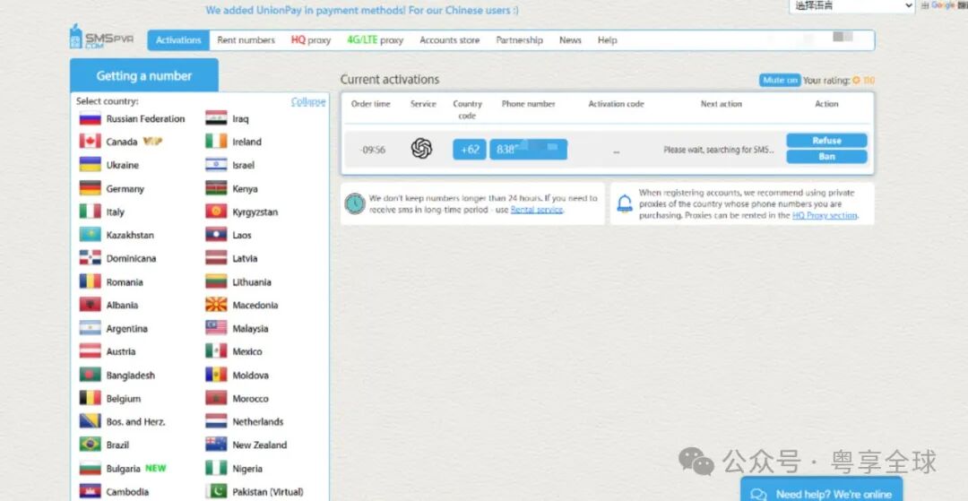Choose Moldova from country list
Image resolution: width=968 pixels, height=501 pixels.
click(251, 376)
